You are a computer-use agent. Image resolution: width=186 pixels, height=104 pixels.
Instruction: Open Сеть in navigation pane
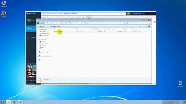click(x=41, y=60)
